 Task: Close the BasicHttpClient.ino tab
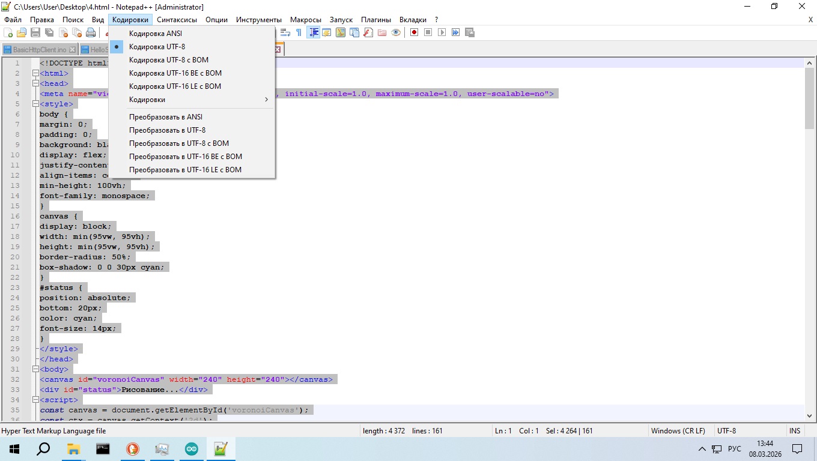[x=73, y=49]
